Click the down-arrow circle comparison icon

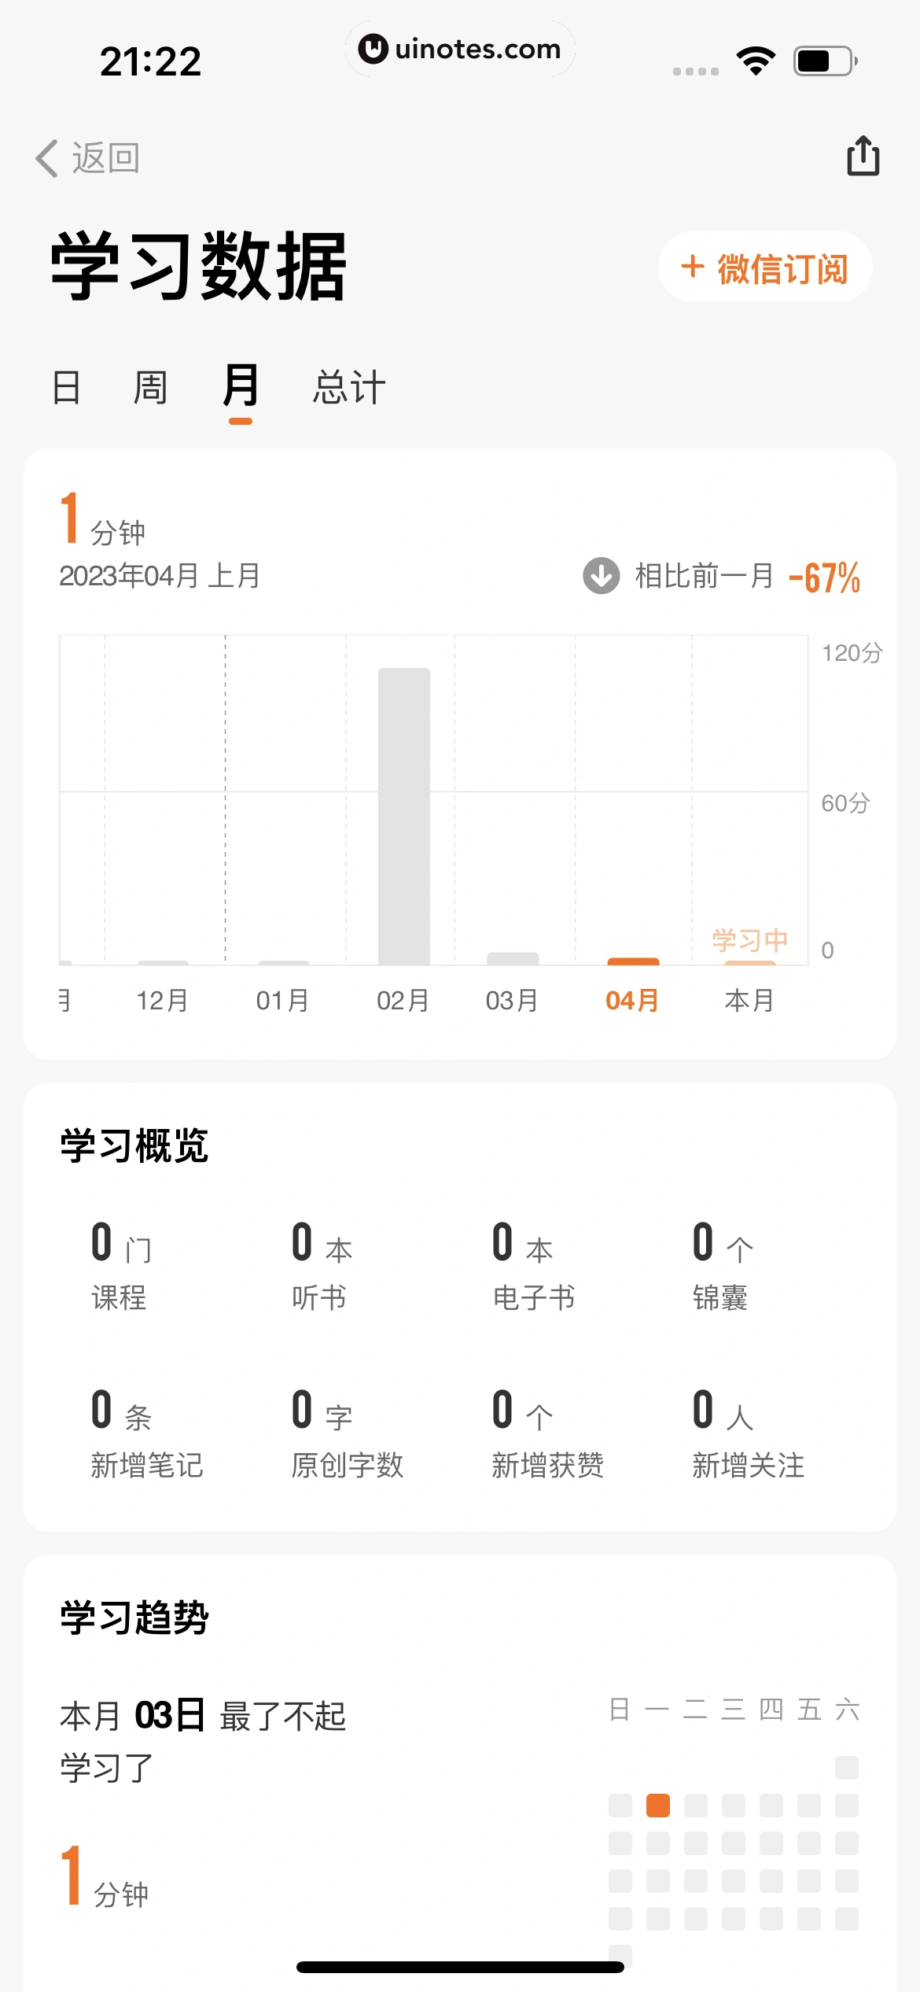[x=602, y=576]
